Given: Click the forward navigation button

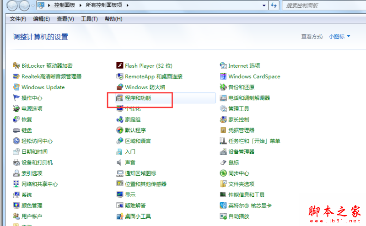Looking at the screenshot, I should pyautogui.click(x=24, y=6).
